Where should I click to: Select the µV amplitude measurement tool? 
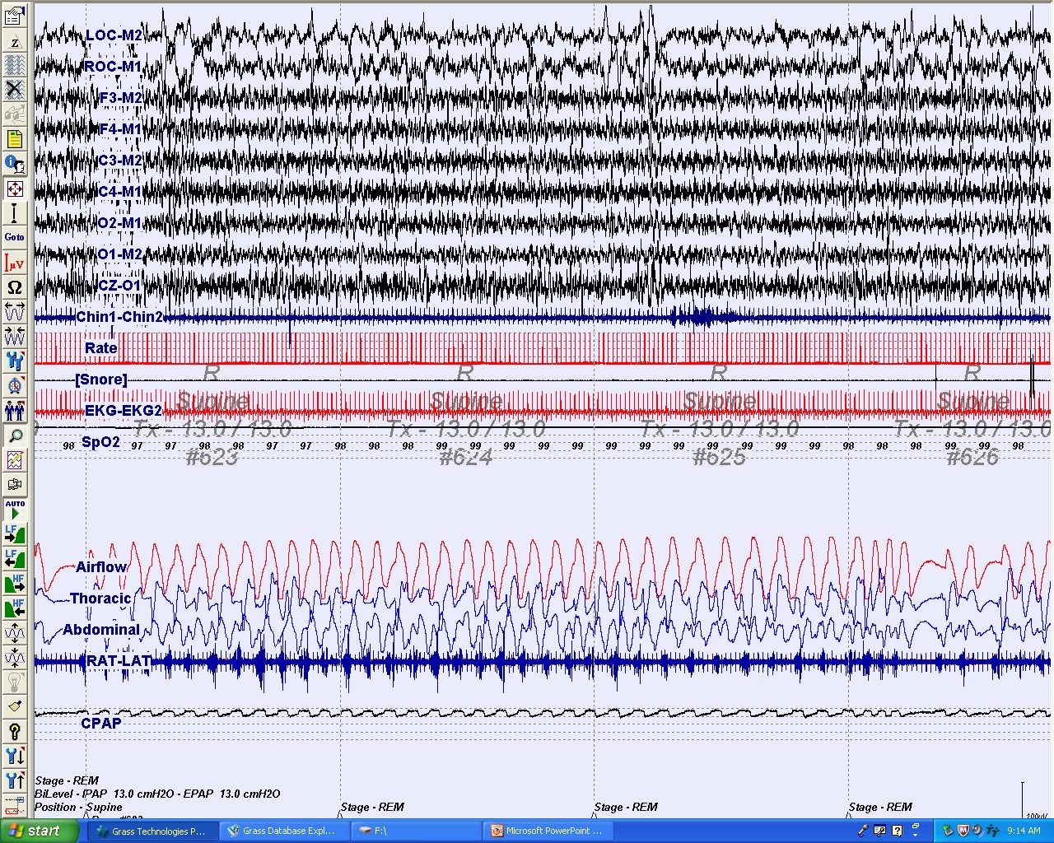click(x=15, y=263)
